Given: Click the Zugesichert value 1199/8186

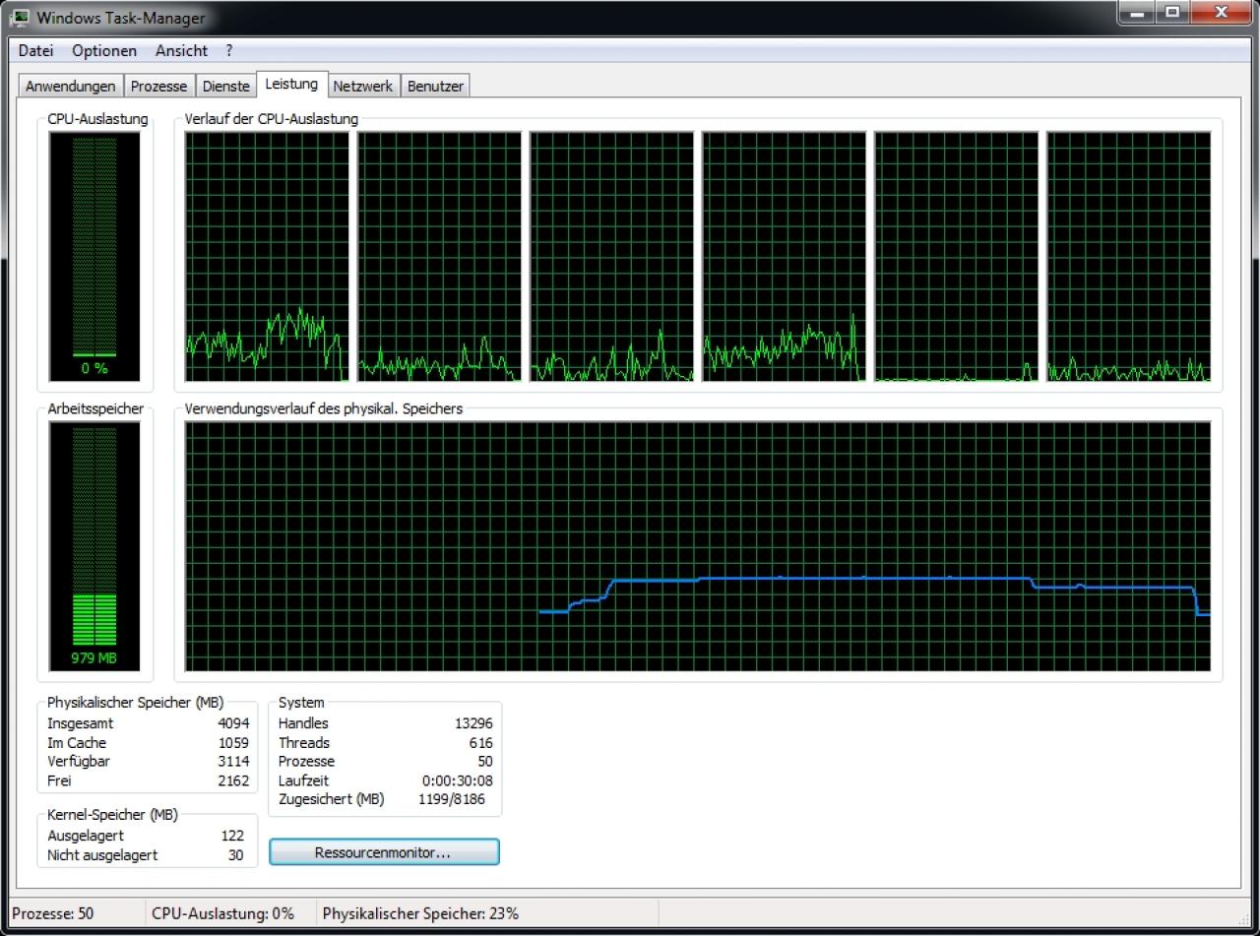Looking at the screenshot, I should tap(451, 799).
